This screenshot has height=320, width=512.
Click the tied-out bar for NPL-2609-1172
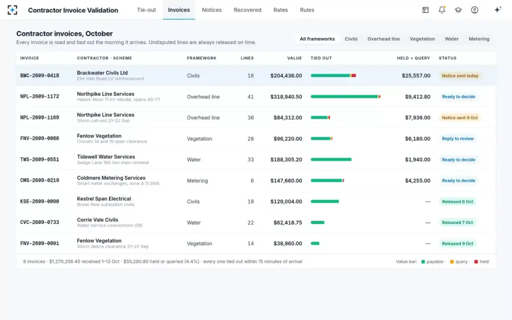click(346, 96)
